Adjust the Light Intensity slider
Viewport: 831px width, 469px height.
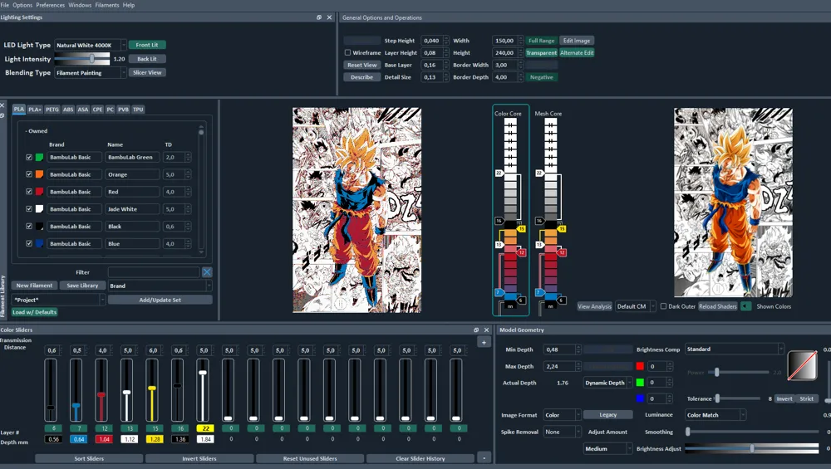coord(82,59)
